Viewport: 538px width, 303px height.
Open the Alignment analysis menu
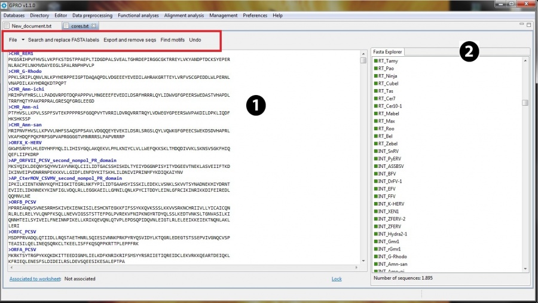pos(184,15)
